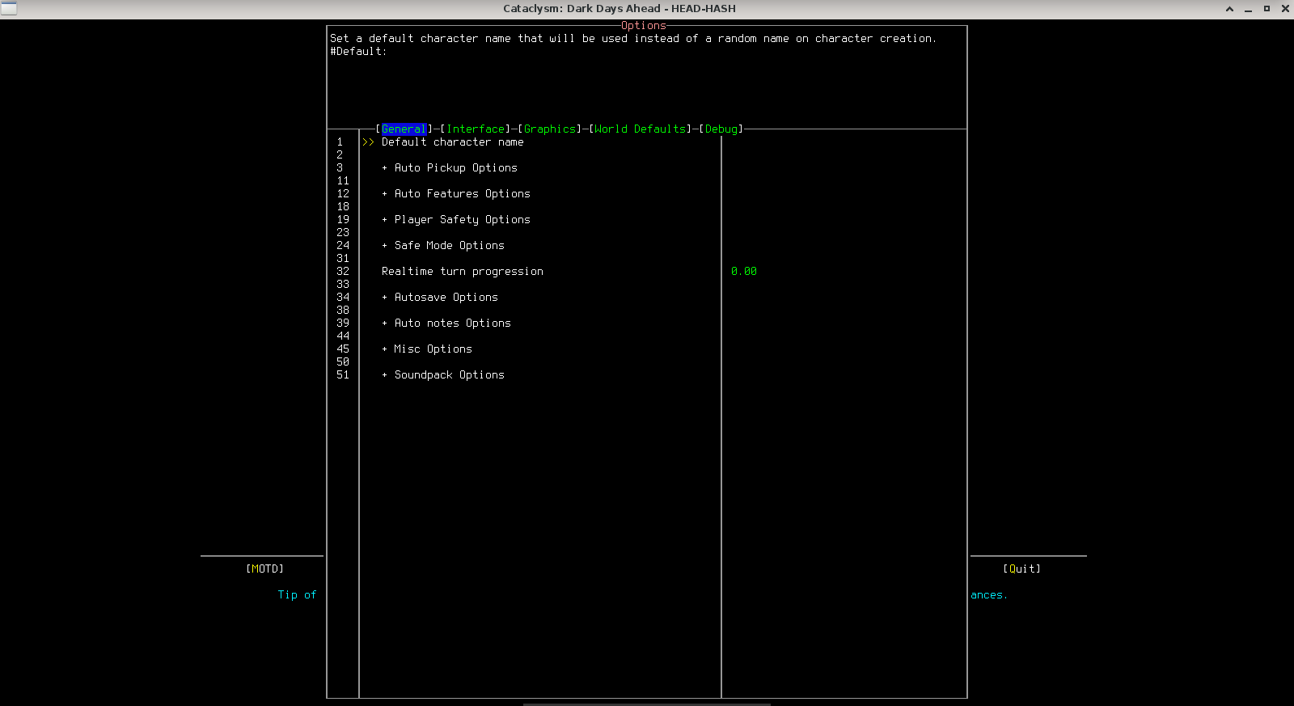Open the window menu icon in title bar

9,8
